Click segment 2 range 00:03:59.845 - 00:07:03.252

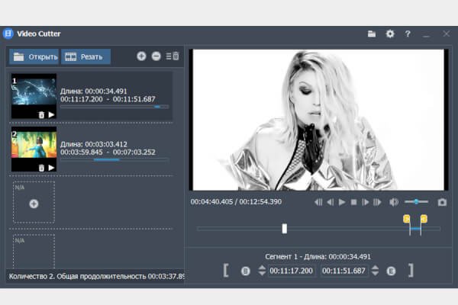click(108, 152)
